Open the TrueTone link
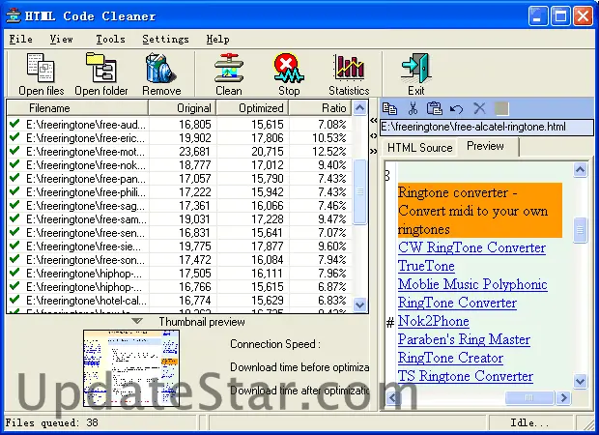The height and width of the screenshot is (435, 599). coord(426,266)
